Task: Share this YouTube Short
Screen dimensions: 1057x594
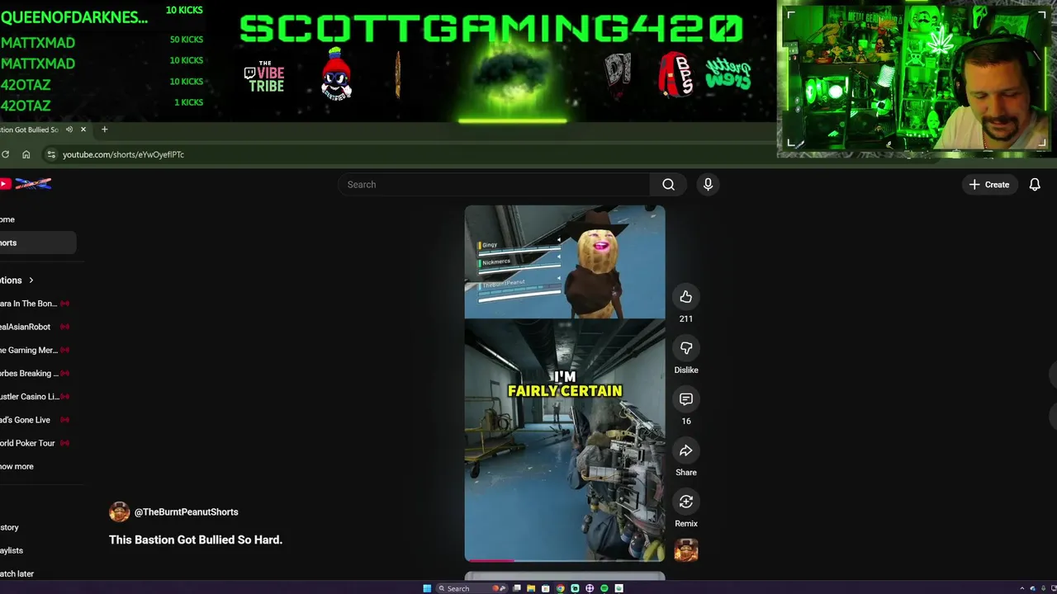Action: 685,450
